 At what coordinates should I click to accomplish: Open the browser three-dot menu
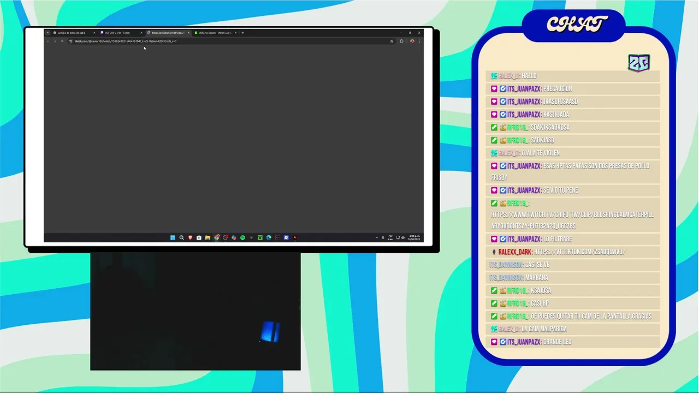[x=419, y=41]
